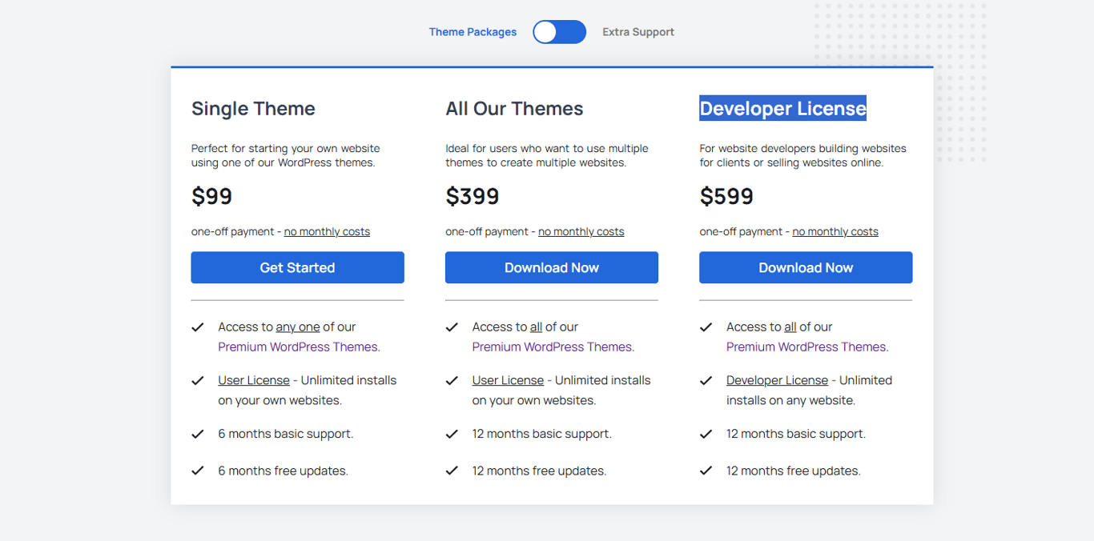The height and width of the screenshot is (541, 1094).
Task: Open Premium WordPress Themes link in Single Theme
Action: tap(299, 347)
